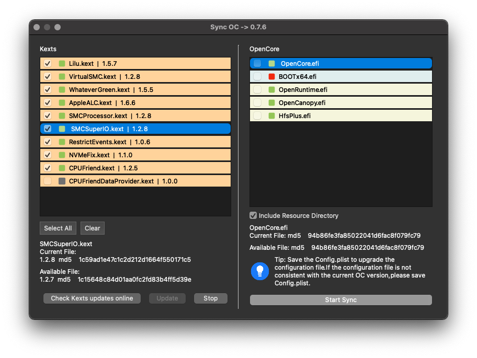Check Kexts updates online

92,298
